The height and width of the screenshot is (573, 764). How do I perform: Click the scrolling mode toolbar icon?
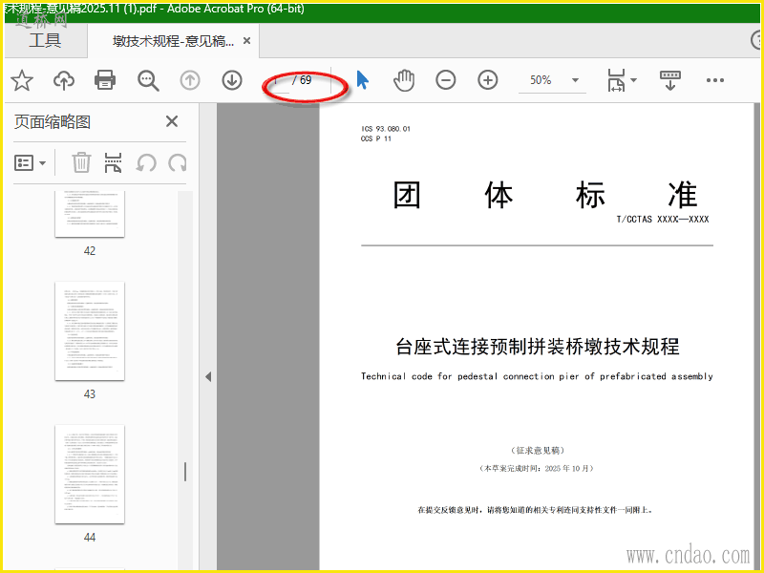[670, 80]
